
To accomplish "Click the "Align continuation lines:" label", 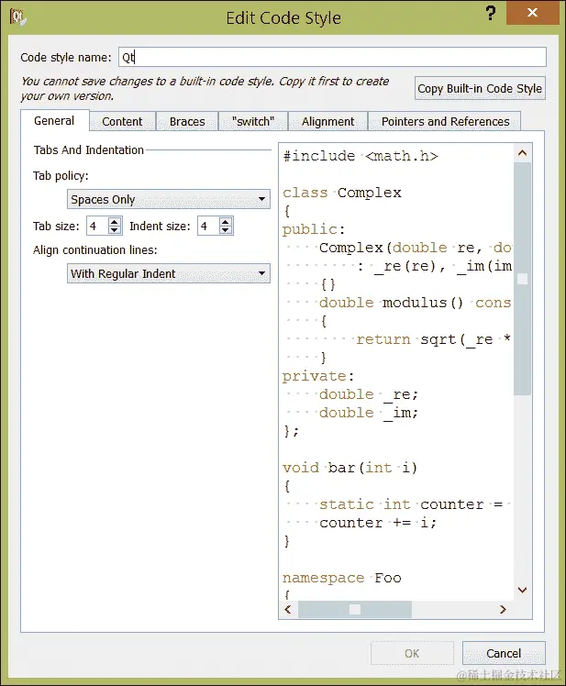I will (x=95, y=250).
